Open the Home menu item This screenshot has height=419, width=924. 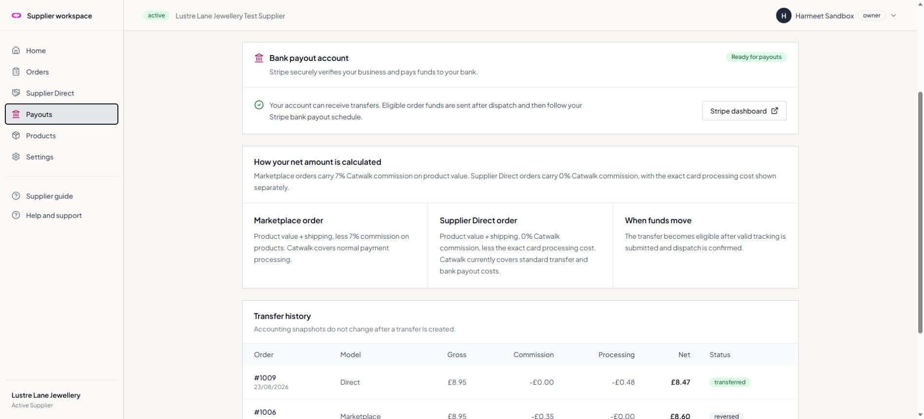click(61, 50)
